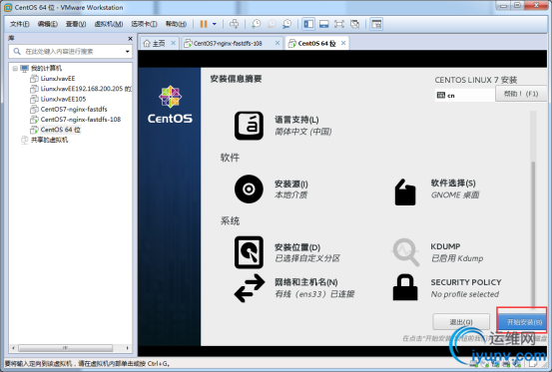
Task: Click the GNOME 桌面 software selection text
Action: pyautogui.click(x=455, y=195)
